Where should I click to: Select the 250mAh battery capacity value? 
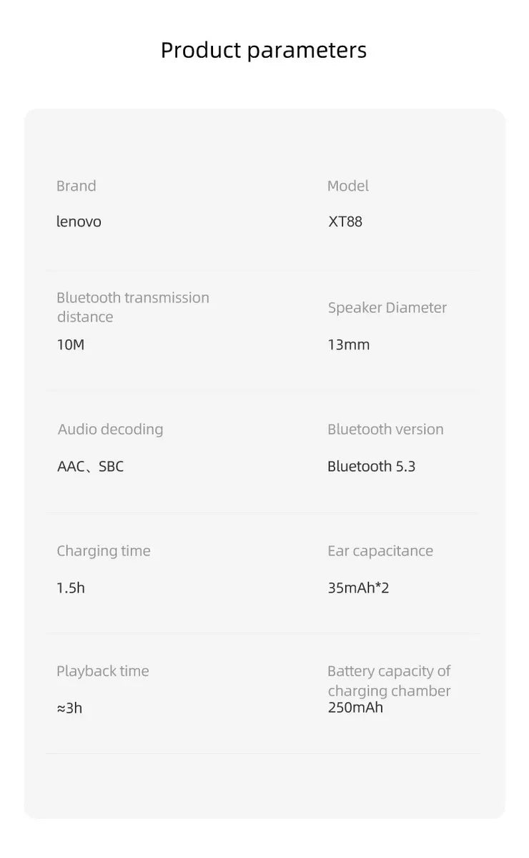[355, 707]
